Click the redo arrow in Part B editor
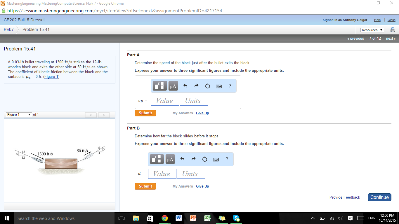The height and width of the screenshot is (224, 399). (x=194, y=159)
